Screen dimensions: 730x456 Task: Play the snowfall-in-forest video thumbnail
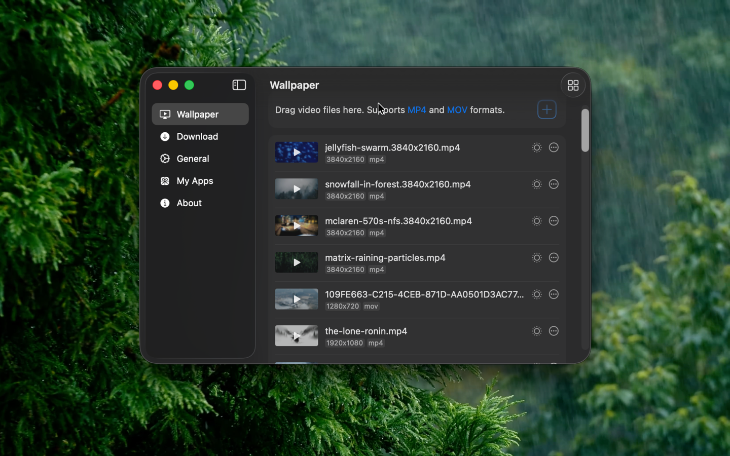click(x=297, y=189)
